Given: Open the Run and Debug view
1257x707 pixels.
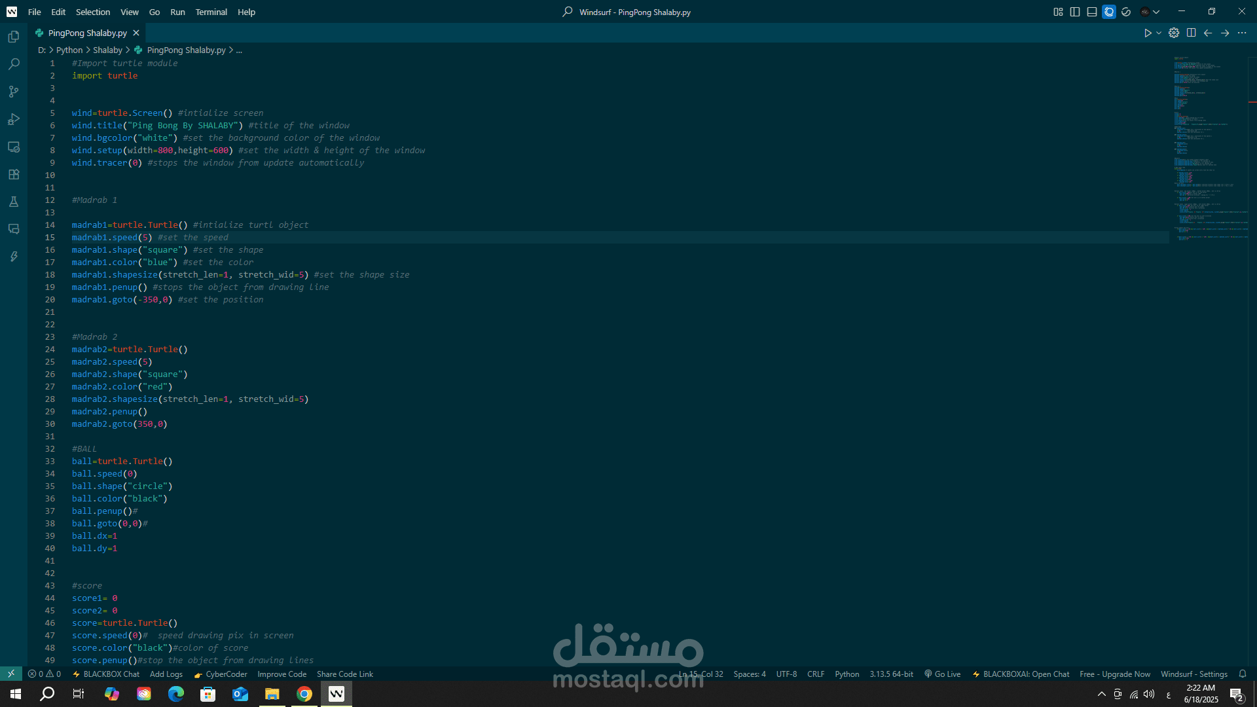Looking at the screenshot, I should click(14, 119).
